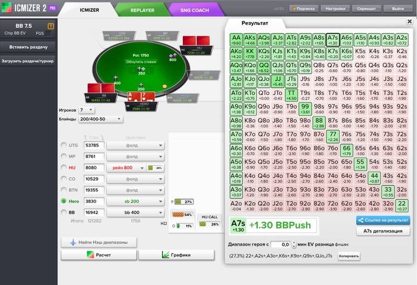
Task: Click the PRO badge next to logo
Action: pyautogui.click(x=52, y=8)
